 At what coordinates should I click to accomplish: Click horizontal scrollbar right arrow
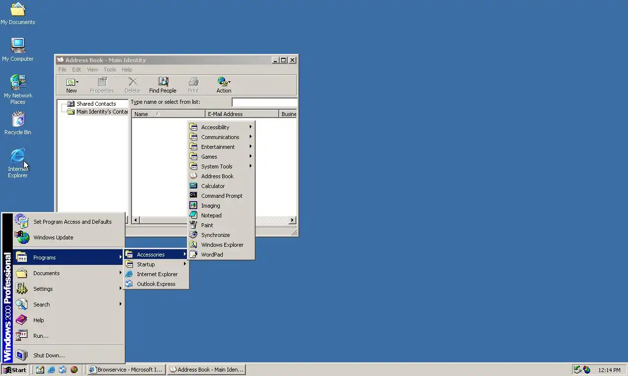tap(292, 220)
